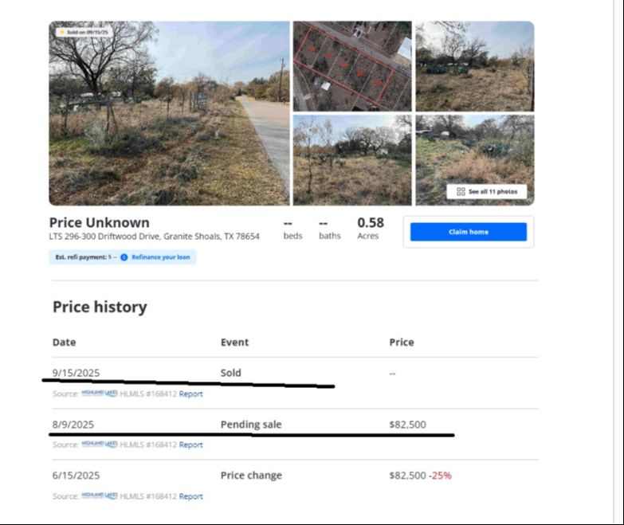Open the bottom-middle tree and grass photo
This screenshot has width=624, height=525.
(x=352, y=160)
